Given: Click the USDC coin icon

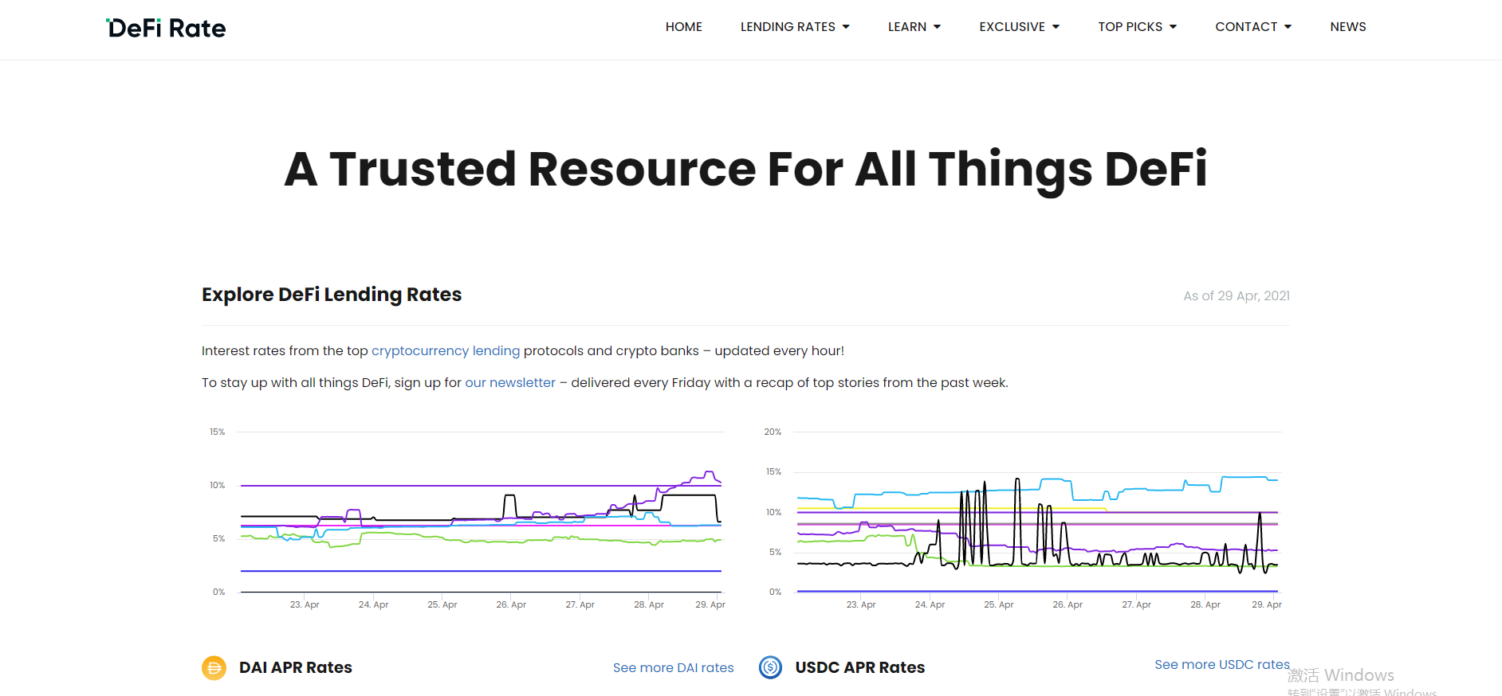Looking at the screenshot, I should pos(770,667).
